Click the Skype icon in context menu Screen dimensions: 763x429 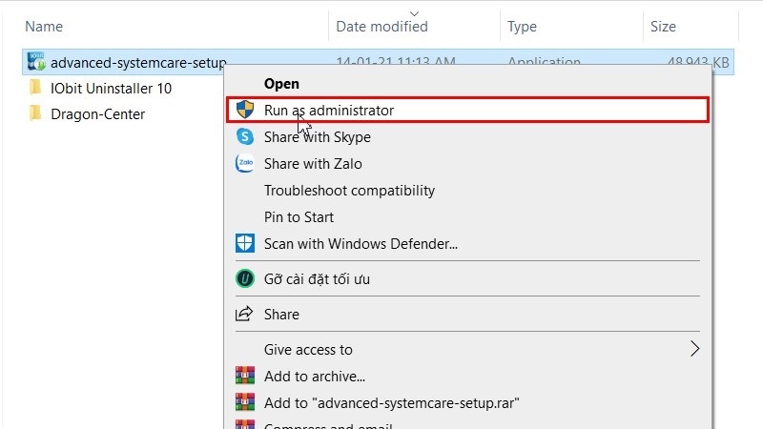245,137
